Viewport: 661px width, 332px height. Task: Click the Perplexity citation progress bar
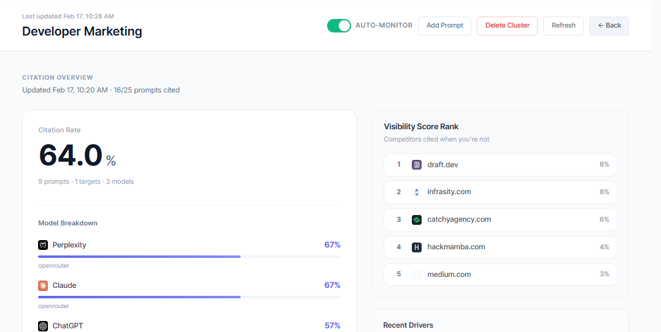coord(189,256)
